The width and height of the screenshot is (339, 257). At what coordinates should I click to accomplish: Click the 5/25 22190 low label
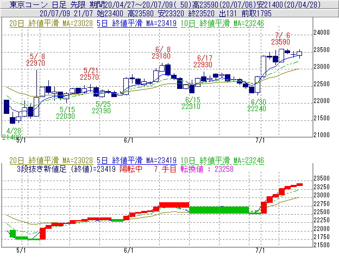102,107
